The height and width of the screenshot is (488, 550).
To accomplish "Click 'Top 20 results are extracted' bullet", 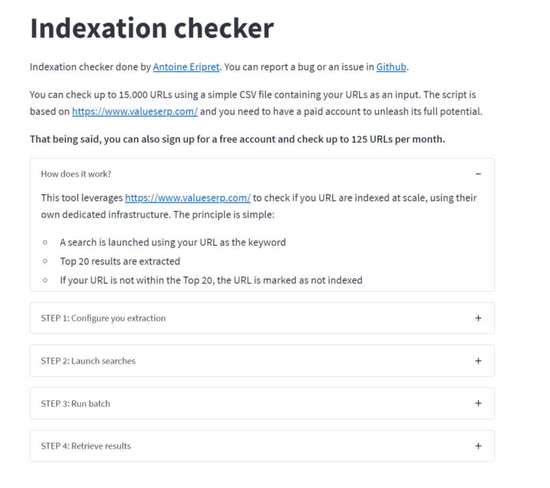I will click(x=120, y=261).
